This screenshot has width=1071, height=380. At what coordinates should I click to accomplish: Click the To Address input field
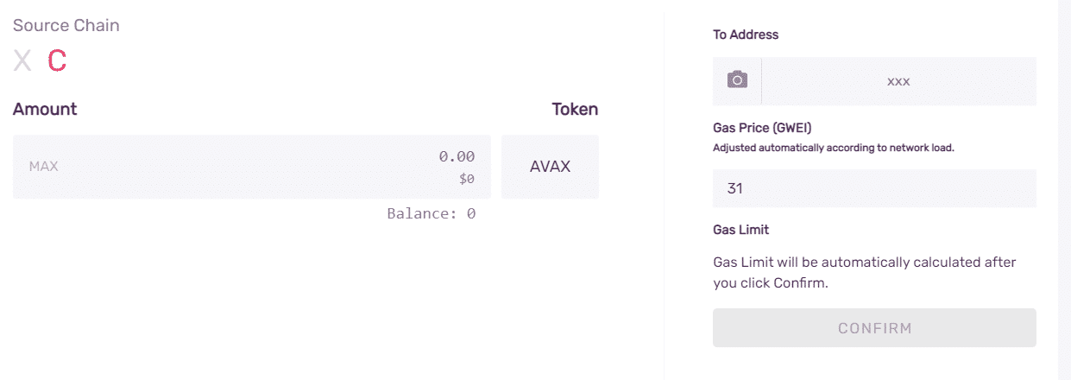coord(898,81)
